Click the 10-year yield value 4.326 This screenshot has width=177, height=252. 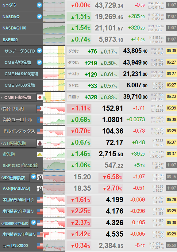[x=114, y=223]
